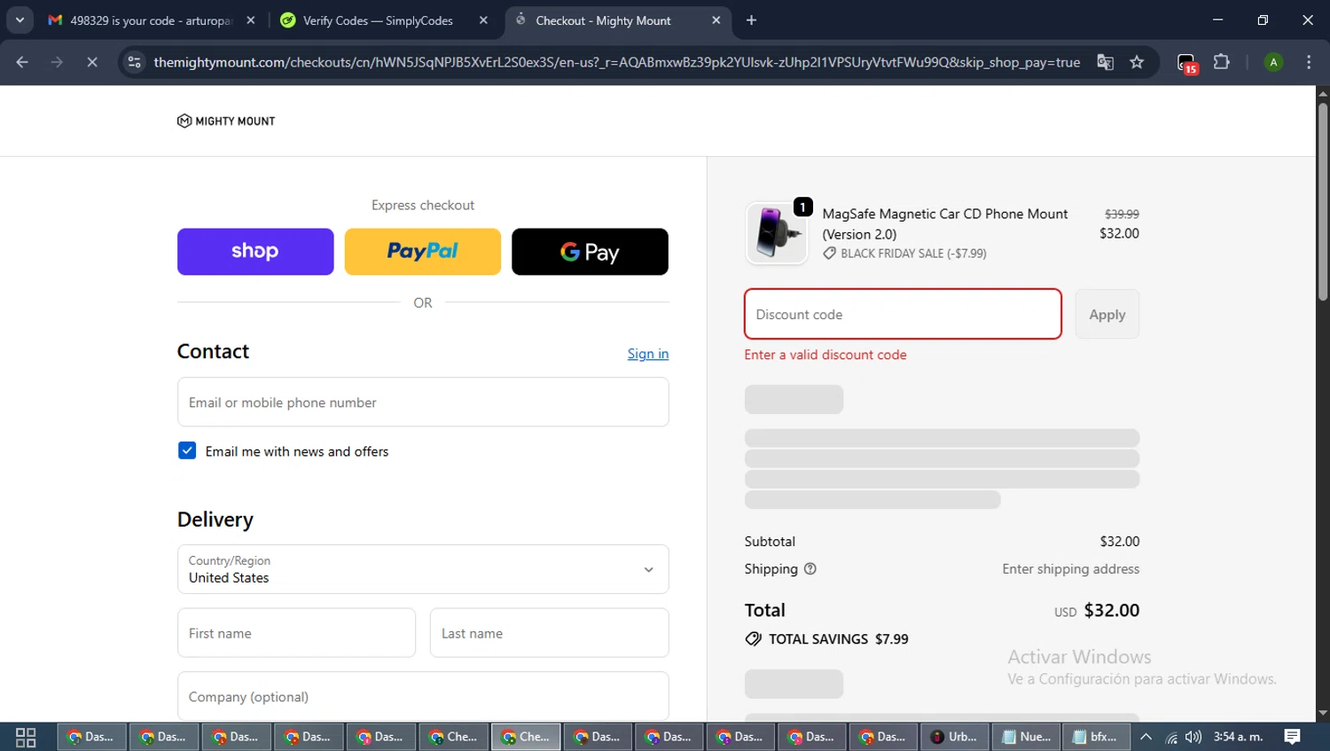
Task: Switch to the Gmail '498329 is your code' tab
Action: 151,20
